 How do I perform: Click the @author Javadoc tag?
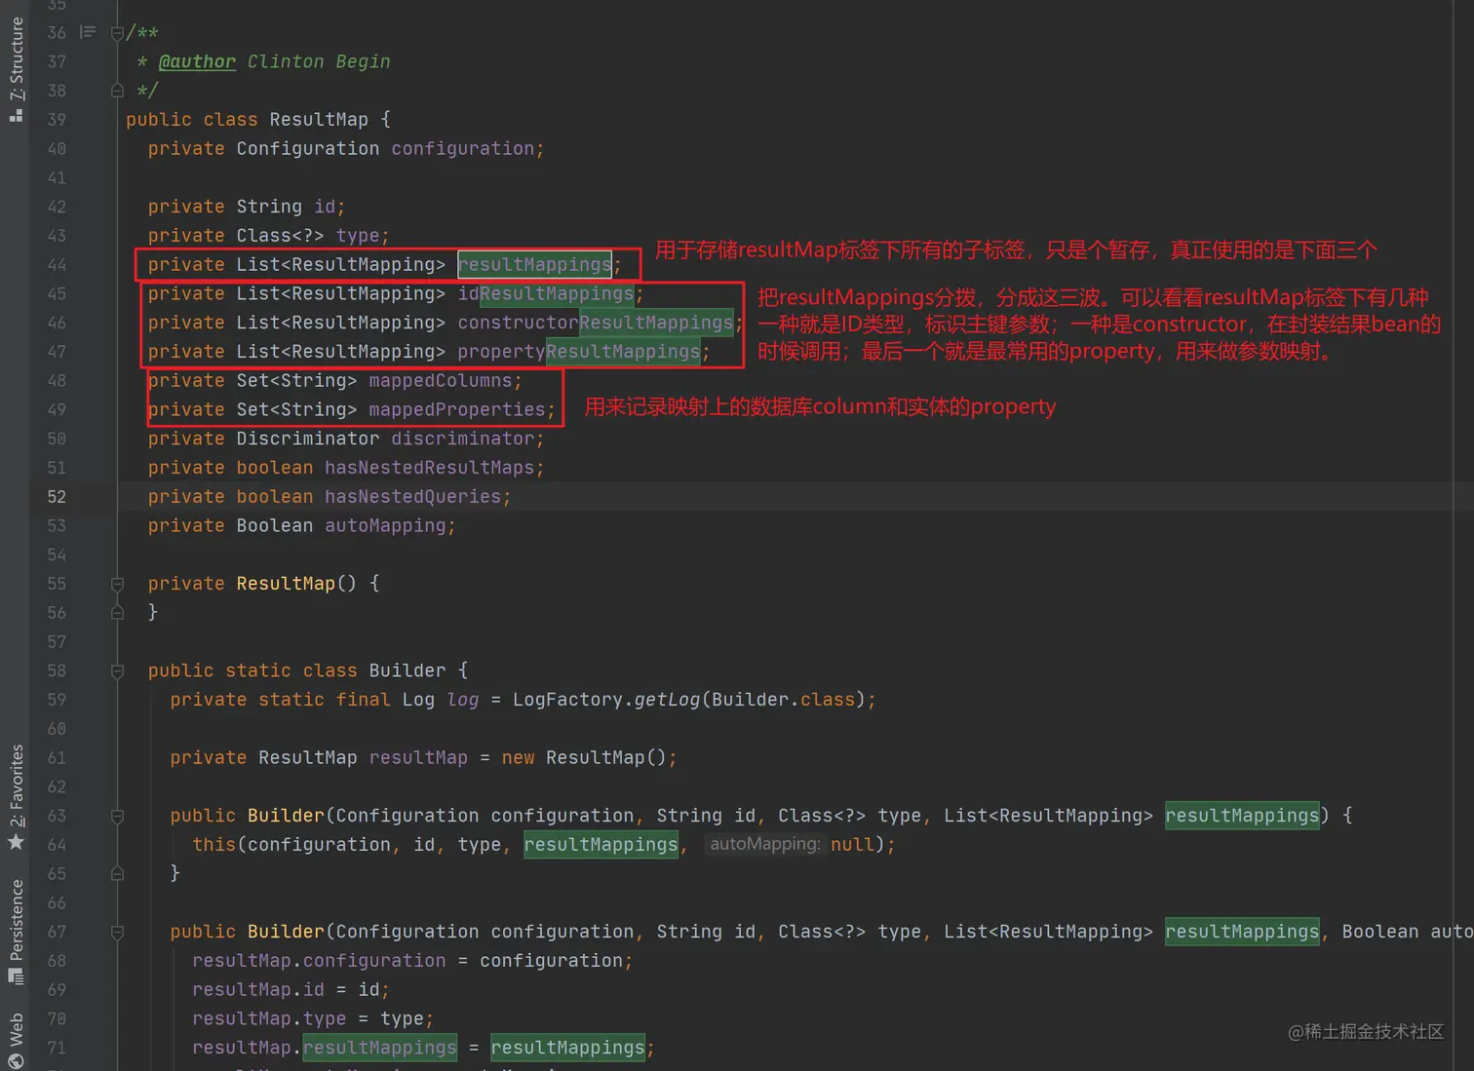click(x=197, y=61)
